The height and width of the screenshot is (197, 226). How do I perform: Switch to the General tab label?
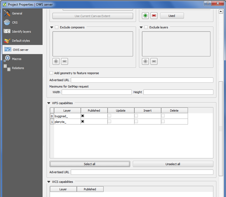[17, 13]
